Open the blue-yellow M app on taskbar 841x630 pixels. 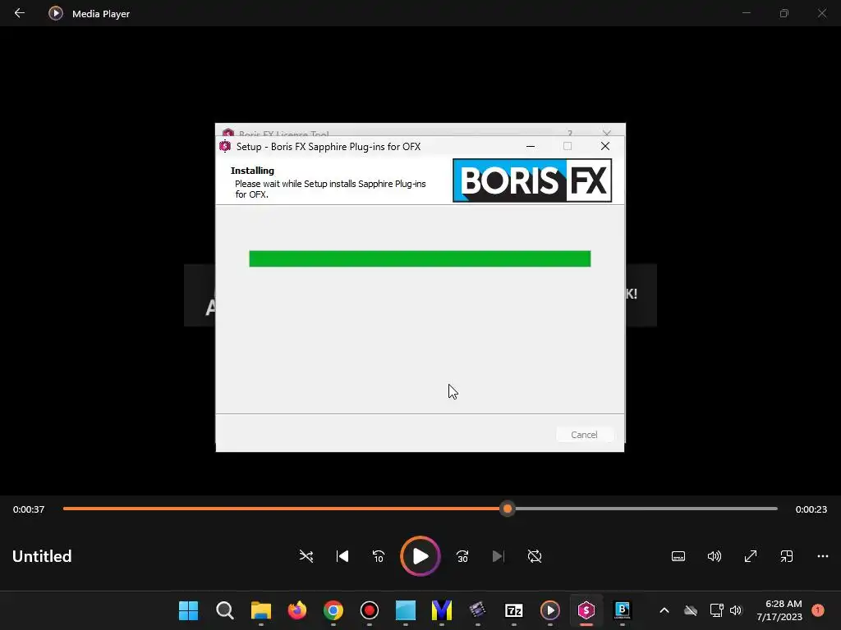pos(441,610)
